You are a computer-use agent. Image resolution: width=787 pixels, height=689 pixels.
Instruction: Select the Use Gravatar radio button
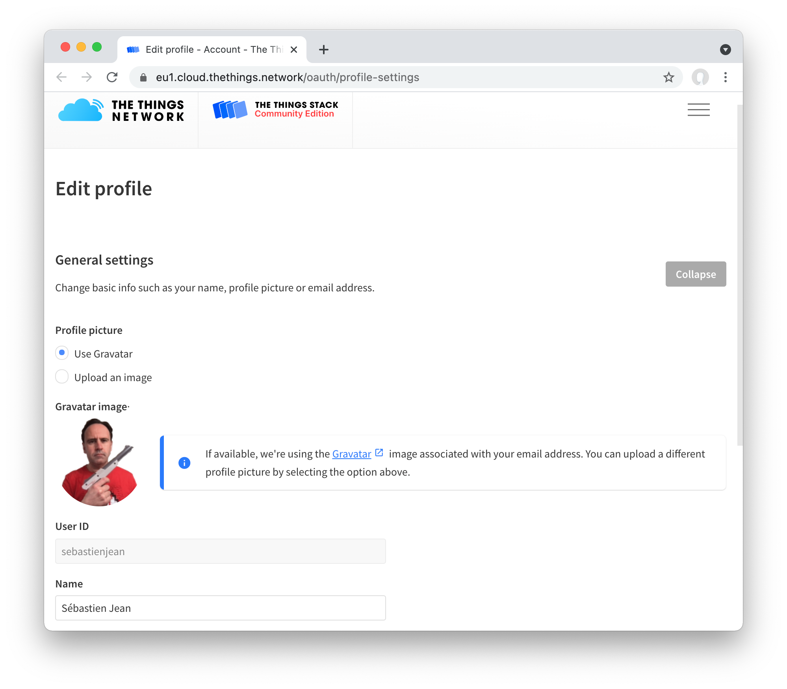(x=61, y=353)
